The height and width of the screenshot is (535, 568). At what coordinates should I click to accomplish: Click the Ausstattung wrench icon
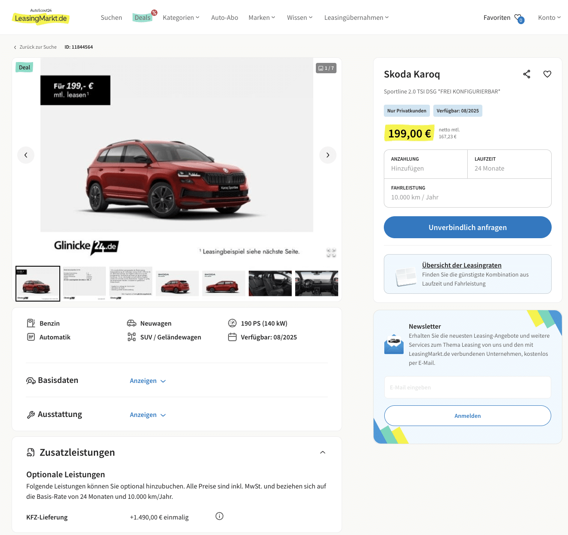pos(31,415)
